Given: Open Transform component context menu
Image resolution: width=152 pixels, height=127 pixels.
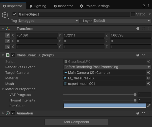Looking at the screenshot, I should (x=149, y=28).
